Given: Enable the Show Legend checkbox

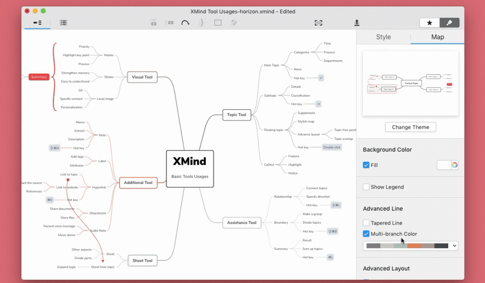Looking at the screenshot, I should tap(366, 187).
